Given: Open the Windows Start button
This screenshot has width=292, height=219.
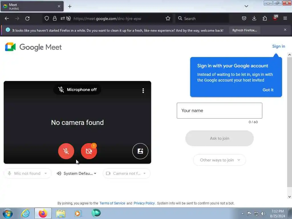Looking at the screenshot, I should 8,213.
